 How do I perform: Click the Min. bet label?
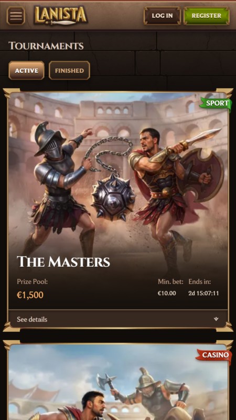click(170, 281)
